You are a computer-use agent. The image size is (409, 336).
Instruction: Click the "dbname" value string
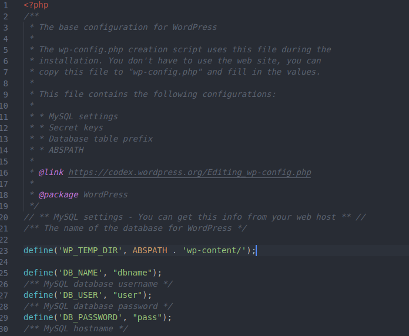(132, 273)
